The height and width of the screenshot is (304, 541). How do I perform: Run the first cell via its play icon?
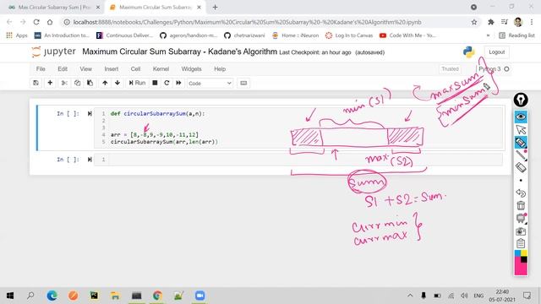point(90,114)
